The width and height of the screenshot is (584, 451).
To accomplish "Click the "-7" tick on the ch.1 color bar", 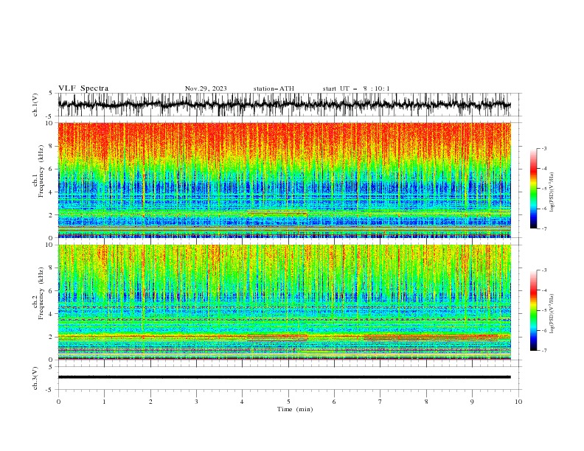I will (543, 228).
